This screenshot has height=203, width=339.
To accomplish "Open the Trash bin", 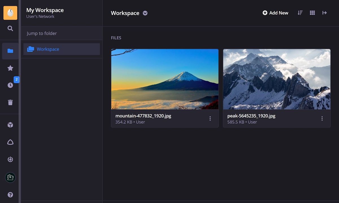I will (10, 102).
